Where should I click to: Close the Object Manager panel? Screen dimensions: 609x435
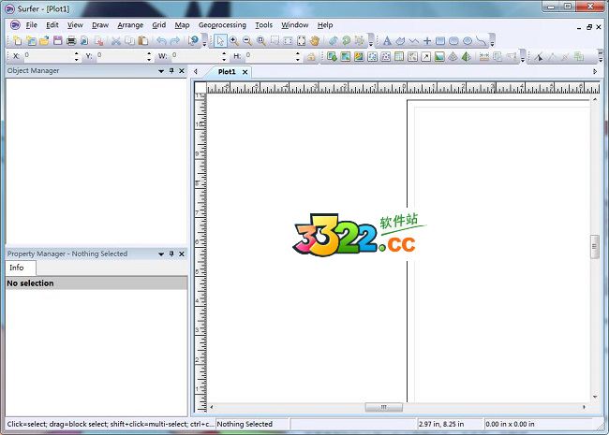click(182, 70)
